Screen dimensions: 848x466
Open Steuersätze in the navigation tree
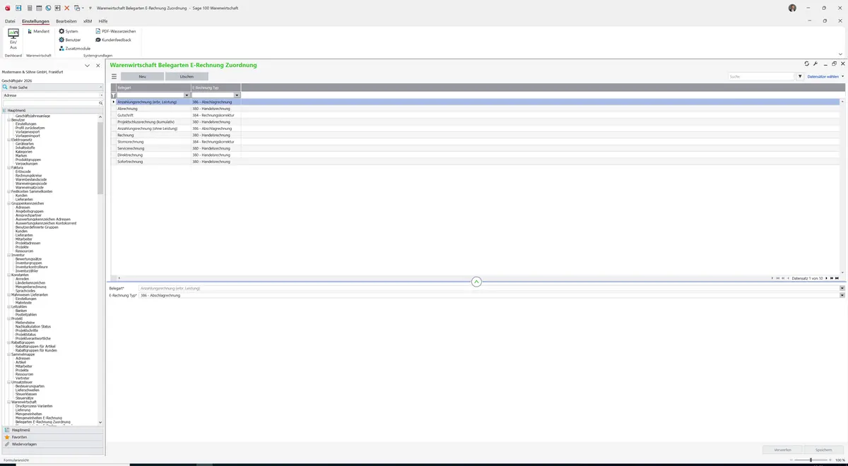25,398
